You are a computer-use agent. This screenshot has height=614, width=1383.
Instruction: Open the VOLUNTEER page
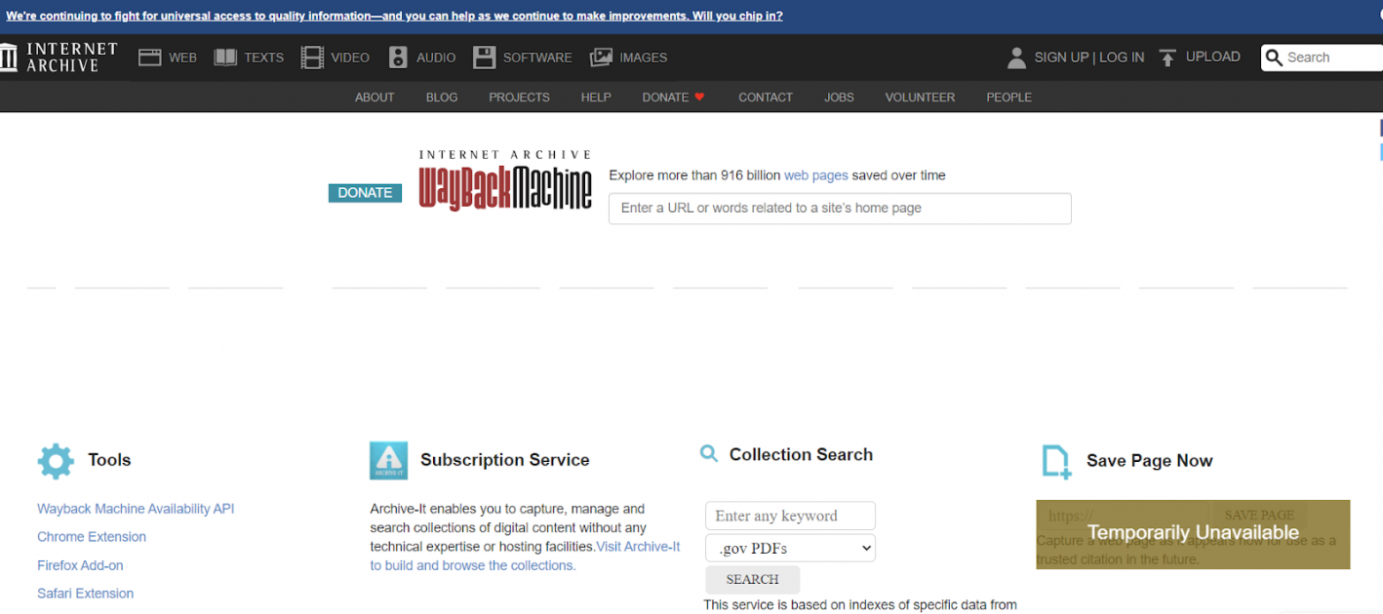[x=920, y=97]
